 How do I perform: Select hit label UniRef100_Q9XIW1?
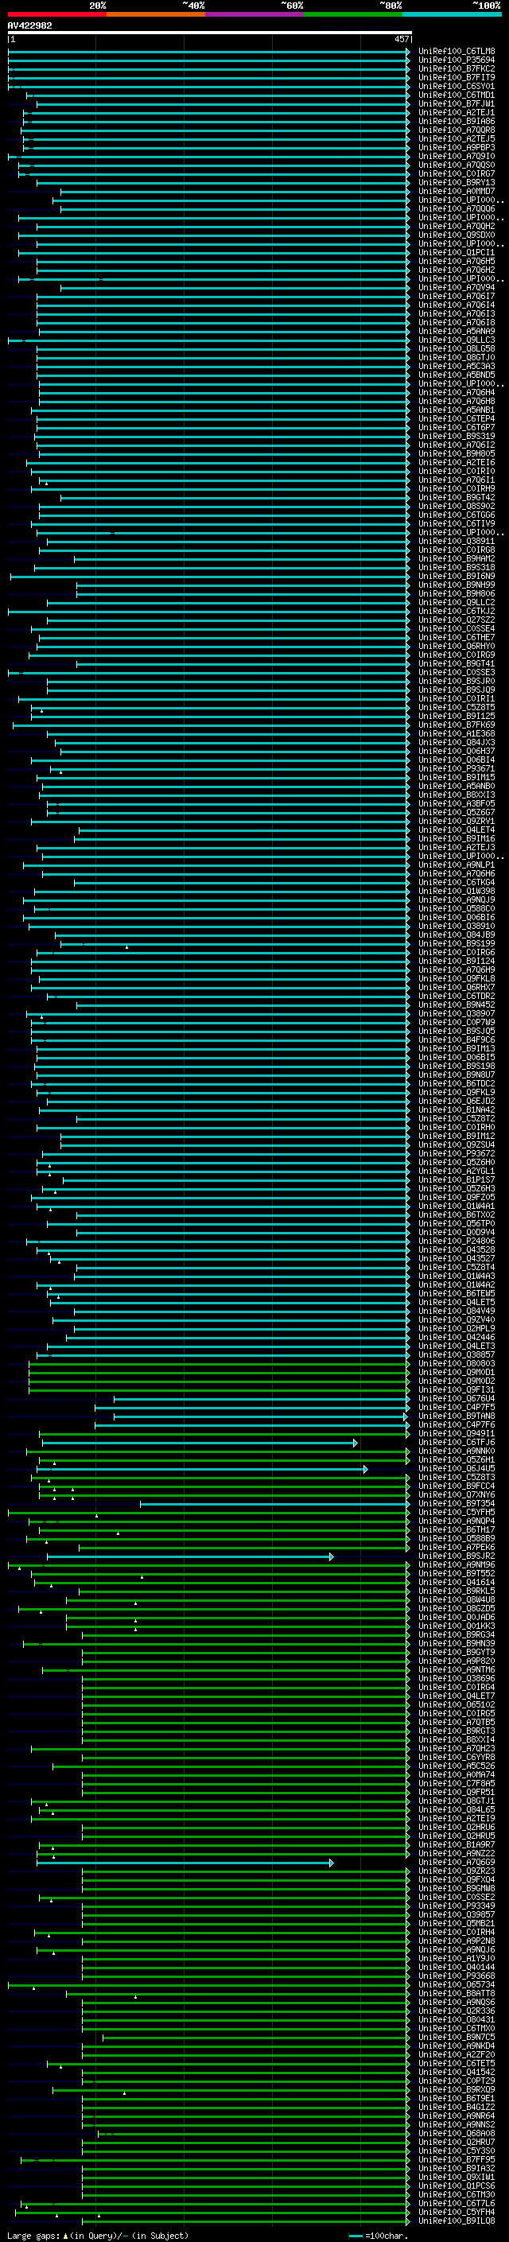tap(456, 2177)
